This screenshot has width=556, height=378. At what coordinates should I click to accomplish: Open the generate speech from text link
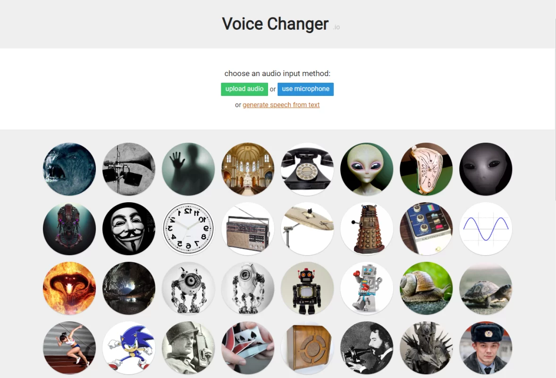pyautogui.click(x=281, y=105)
